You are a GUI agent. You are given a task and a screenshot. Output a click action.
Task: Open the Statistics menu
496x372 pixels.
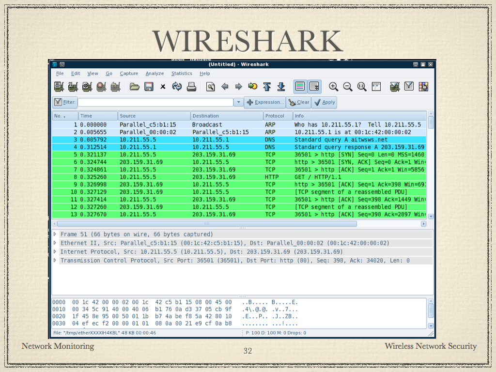coord(181,74)
